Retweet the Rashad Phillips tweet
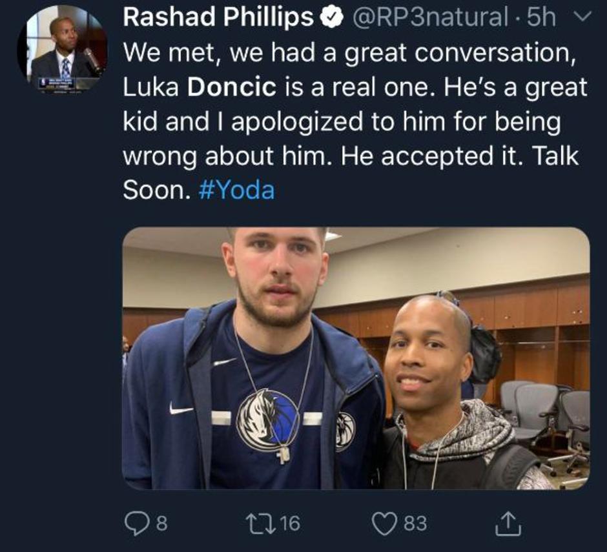Image resolution: width=607 pixels, height=552 pixels. pyautogui.click(x=264, y=522)
